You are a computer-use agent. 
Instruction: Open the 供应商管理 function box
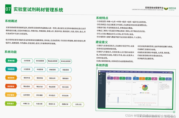pos(40,61)
